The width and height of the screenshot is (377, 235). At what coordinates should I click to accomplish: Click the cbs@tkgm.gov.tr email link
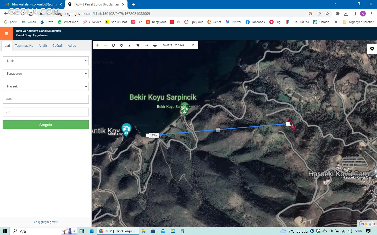click(46, 222)
